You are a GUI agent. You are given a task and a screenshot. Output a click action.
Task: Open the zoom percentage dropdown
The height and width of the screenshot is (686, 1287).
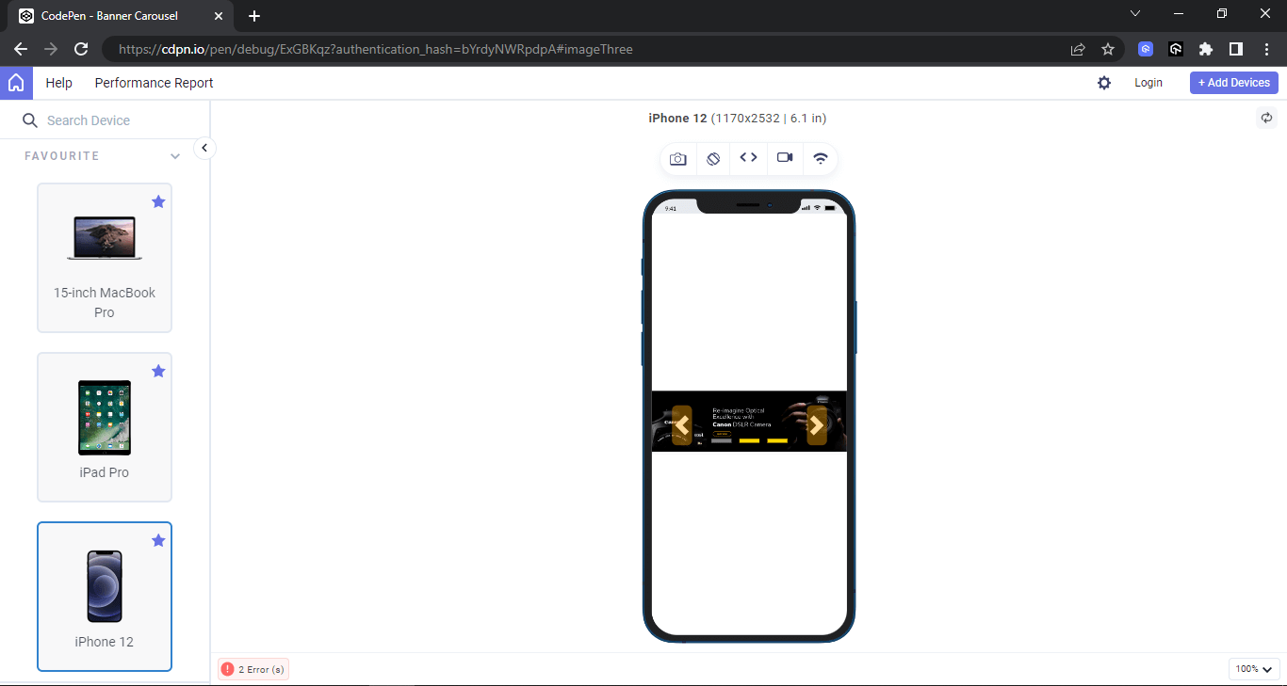click(x=1253, y=668)
